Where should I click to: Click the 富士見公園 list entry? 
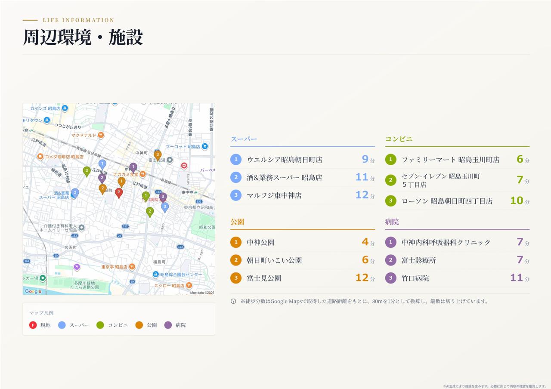[x=303, y=278]
